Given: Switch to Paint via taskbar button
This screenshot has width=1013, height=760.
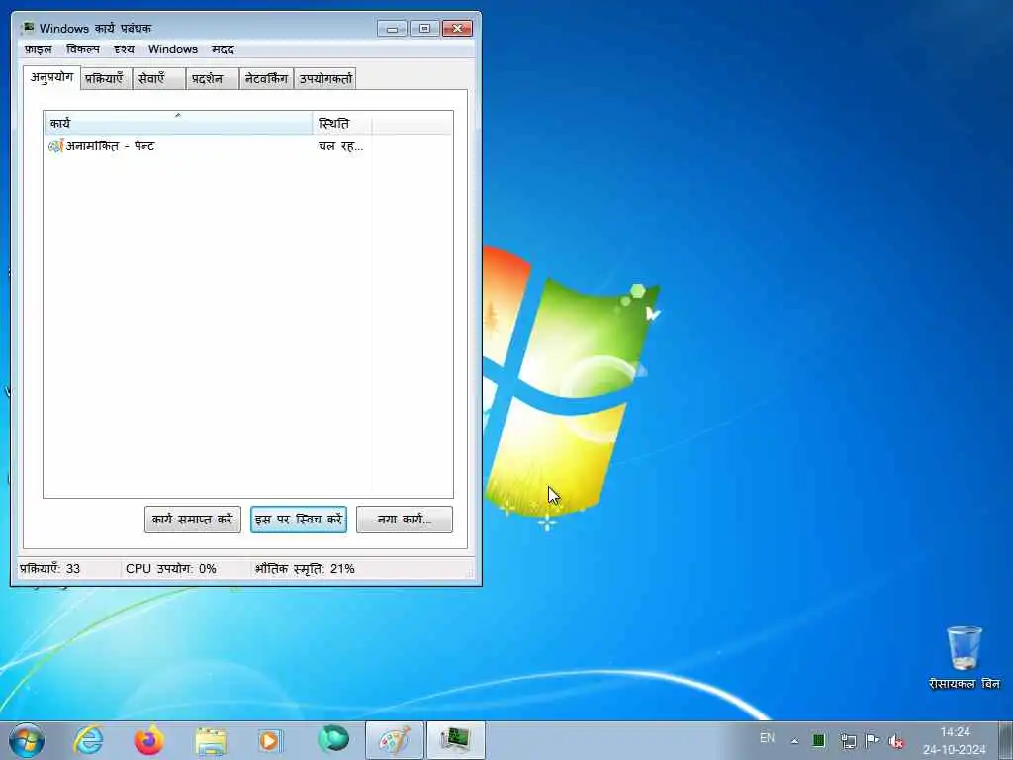Looking at the screenshot, I should [x=394, y=740].
